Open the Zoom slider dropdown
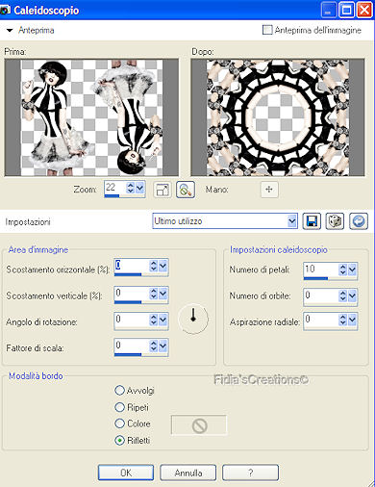 click(x=140, y=188)
